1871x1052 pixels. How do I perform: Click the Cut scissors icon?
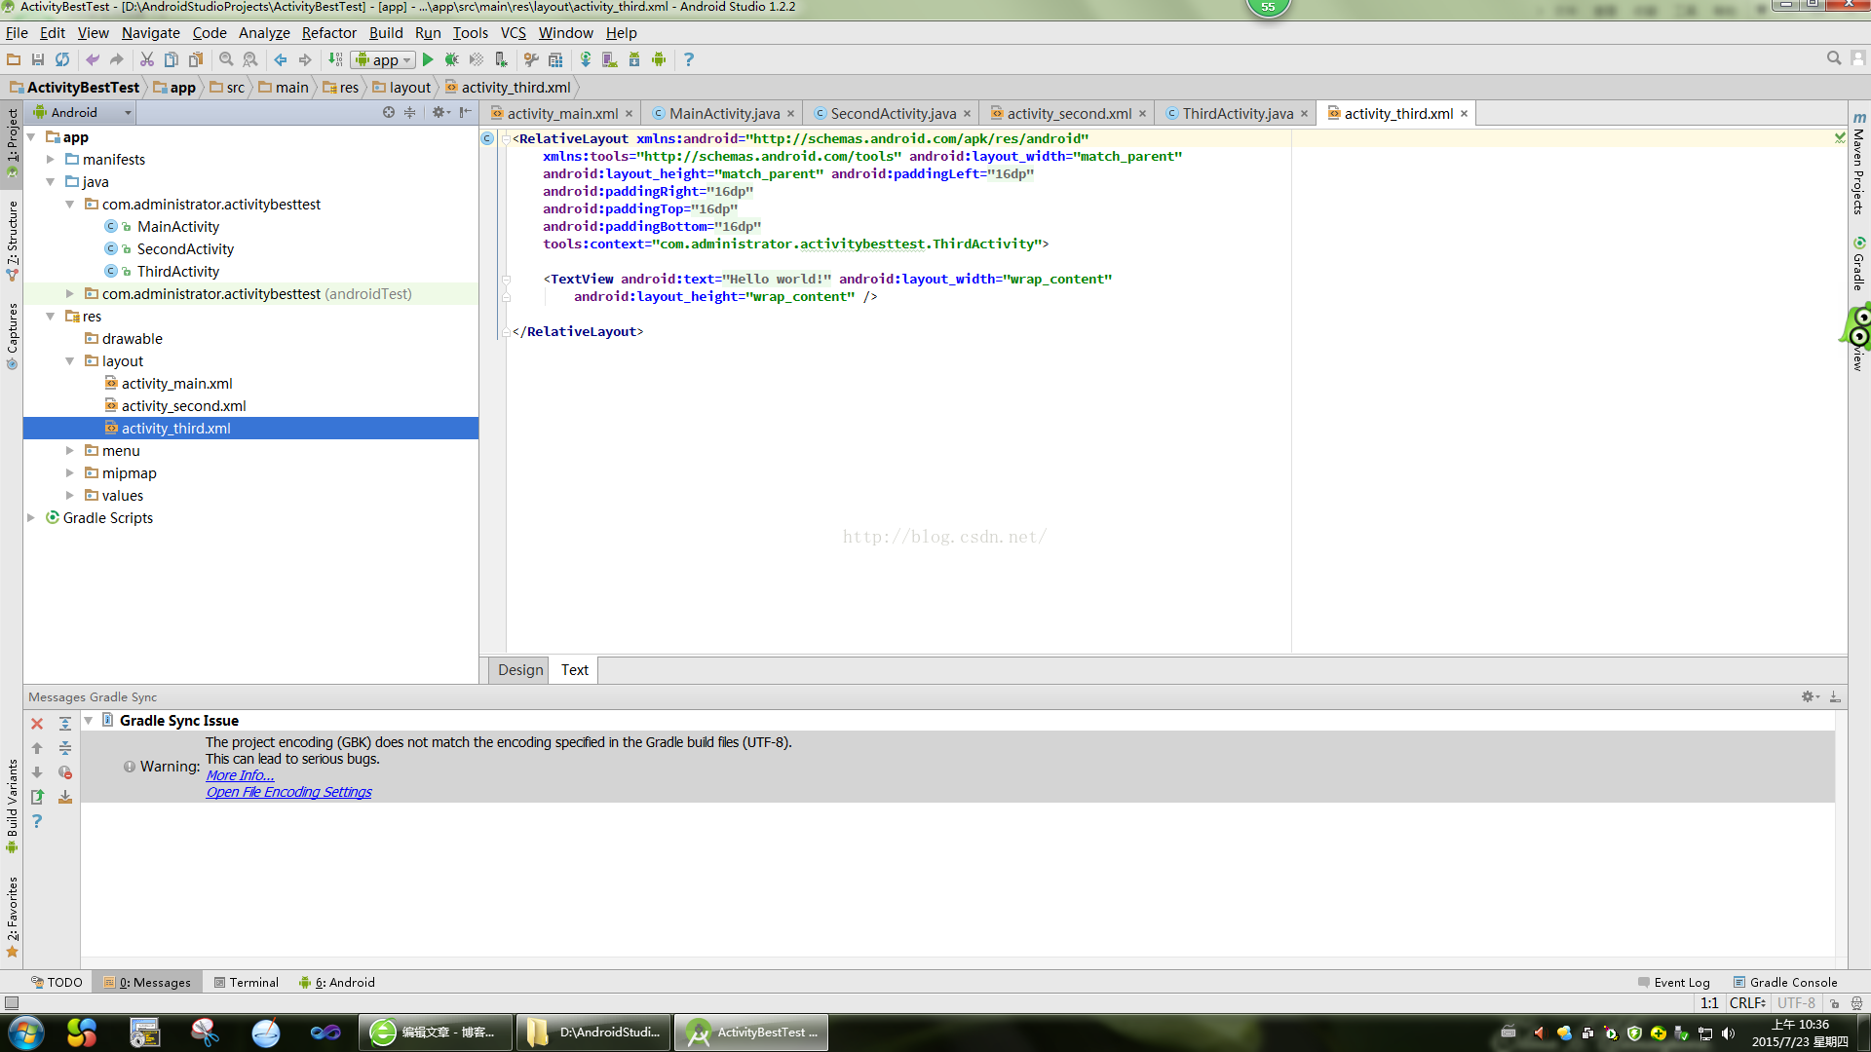pos(147,59)
